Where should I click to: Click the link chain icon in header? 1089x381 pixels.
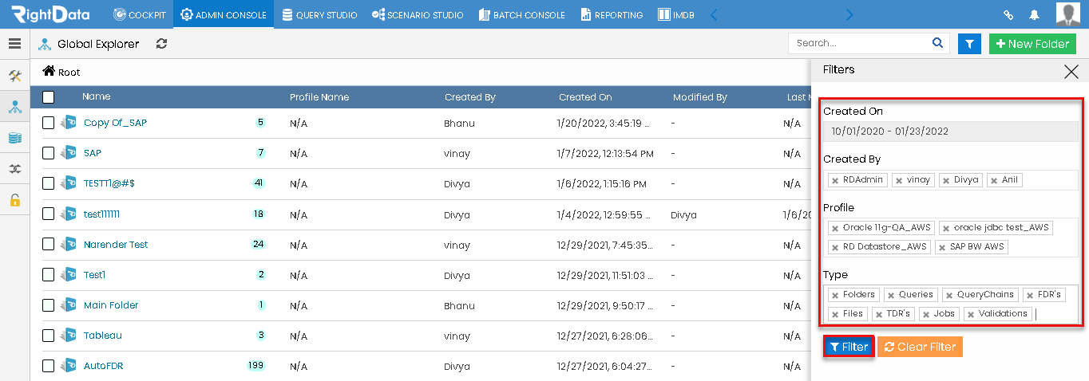(1008, 15)
